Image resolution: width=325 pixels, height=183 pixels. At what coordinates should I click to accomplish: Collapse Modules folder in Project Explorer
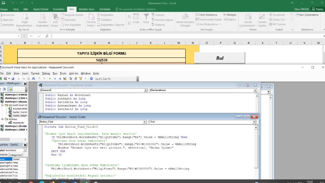(2, 119)
